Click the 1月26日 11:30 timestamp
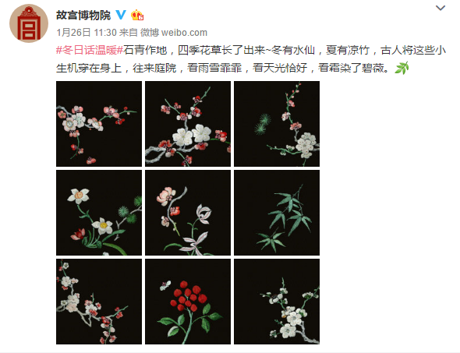 [x=87, y=33]
